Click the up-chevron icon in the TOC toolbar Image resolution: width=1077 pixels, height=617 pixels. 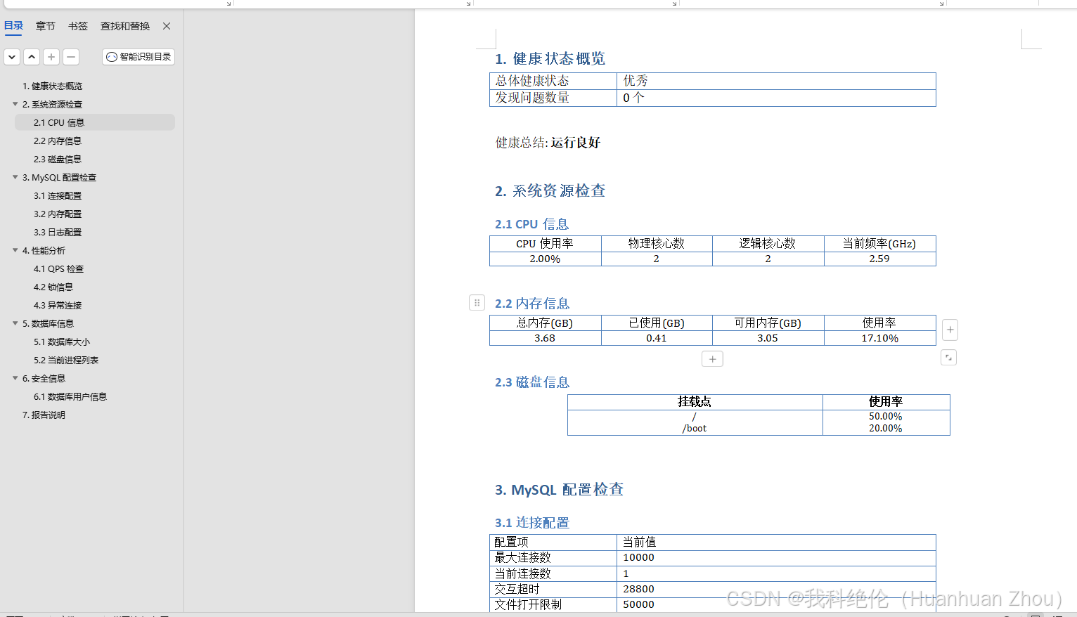point(31,56)
